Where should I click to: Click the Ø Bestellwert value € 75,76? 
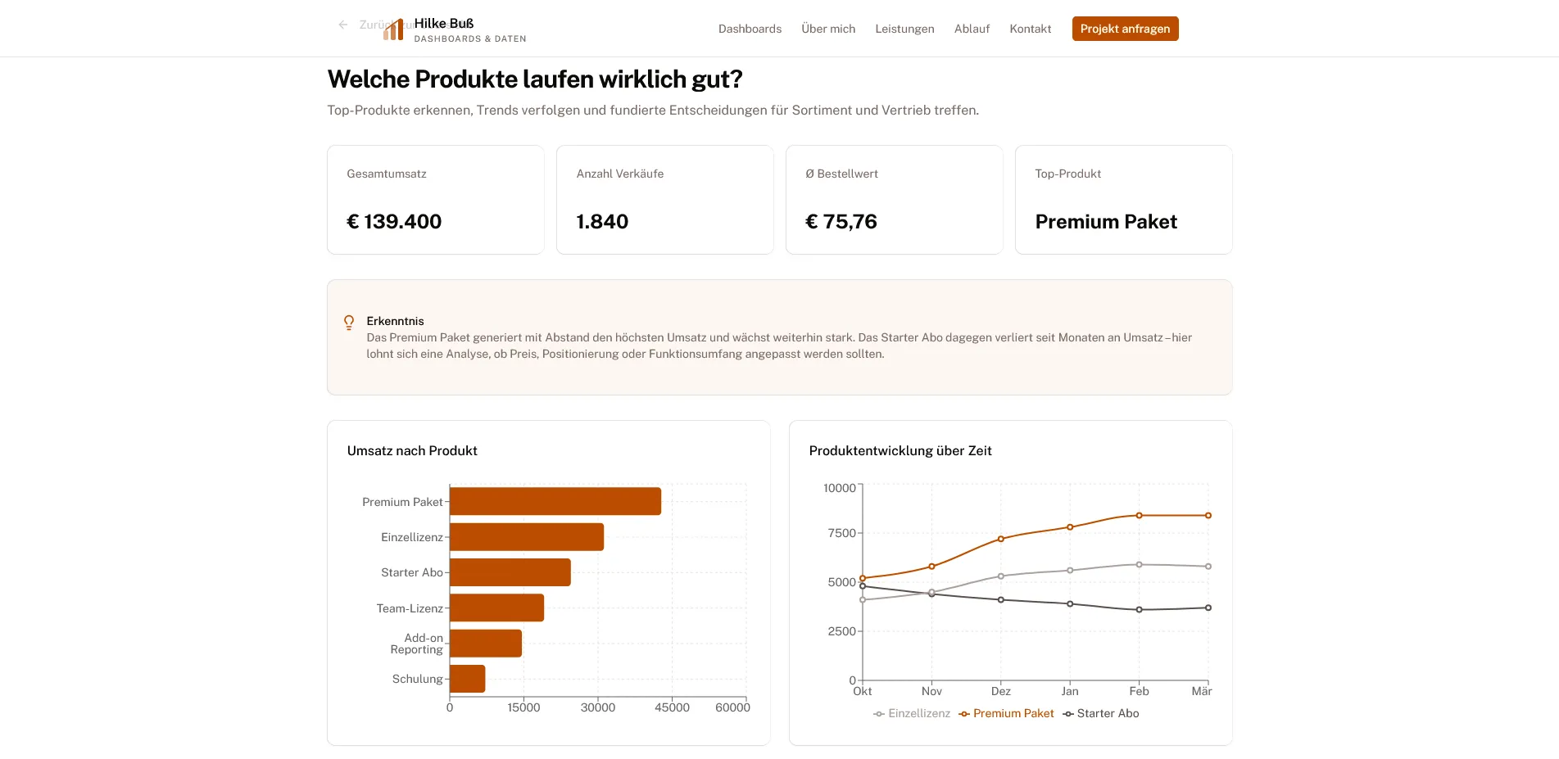841,222
